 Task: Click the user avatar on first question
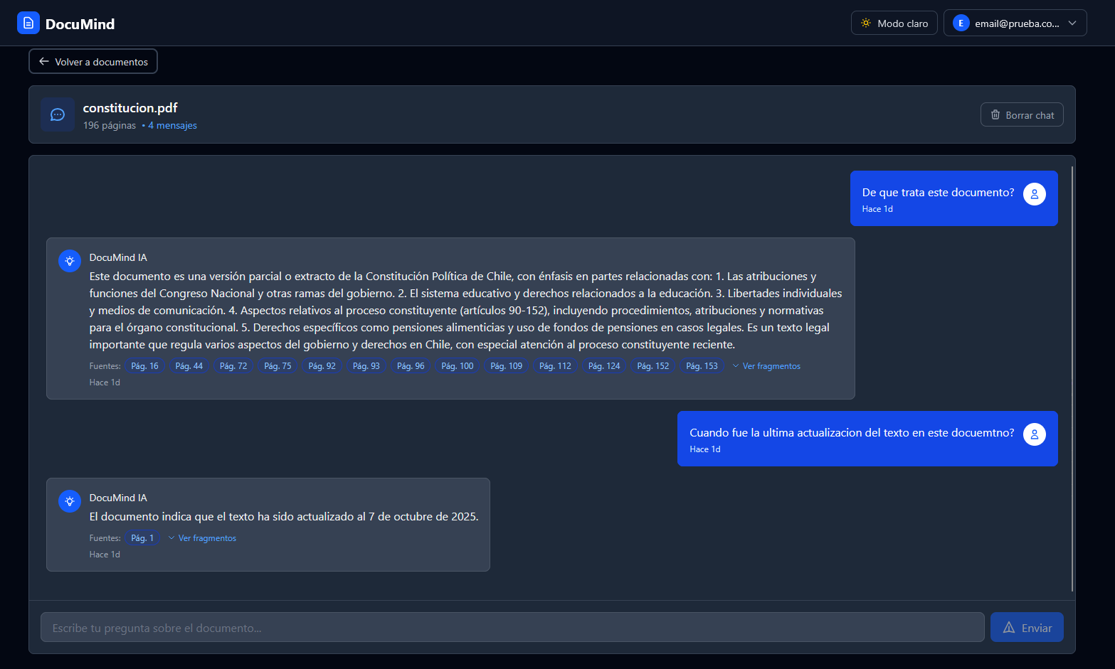coord(1034,194)
